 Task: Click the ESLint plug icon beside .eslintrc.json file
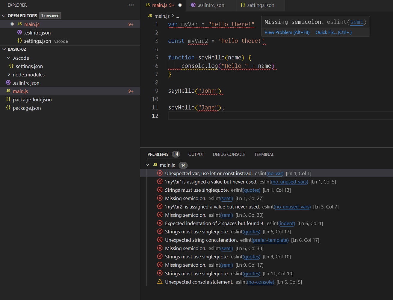(x=8, y=83)
